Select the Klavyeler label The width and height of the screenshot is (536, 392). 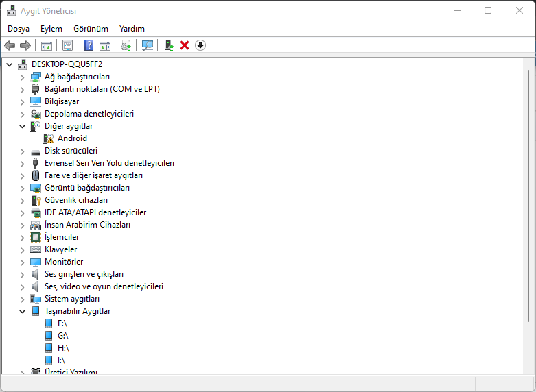coord(60,249)
